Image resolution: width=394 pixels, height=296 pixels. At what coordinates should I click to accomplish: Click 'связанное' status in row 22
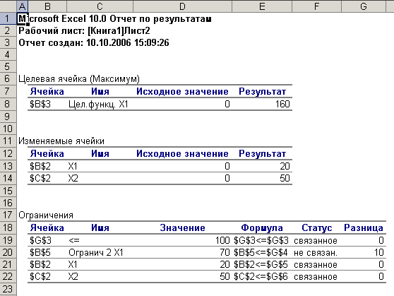point(316,277)
